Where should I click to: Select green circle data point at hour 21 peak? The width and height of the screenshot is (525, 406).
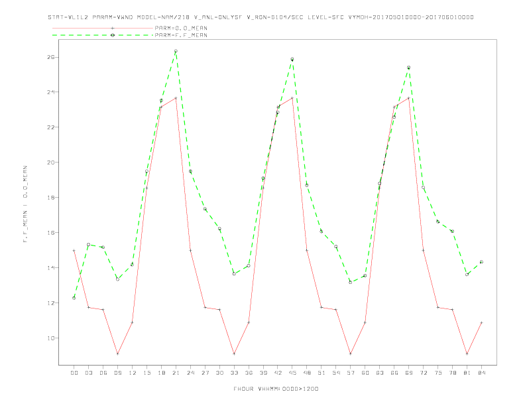click(176, 51)
